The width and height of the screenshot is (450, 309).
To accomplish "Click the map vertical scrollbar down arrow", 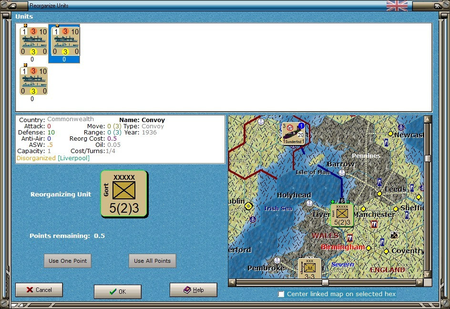I will (428, 275).
